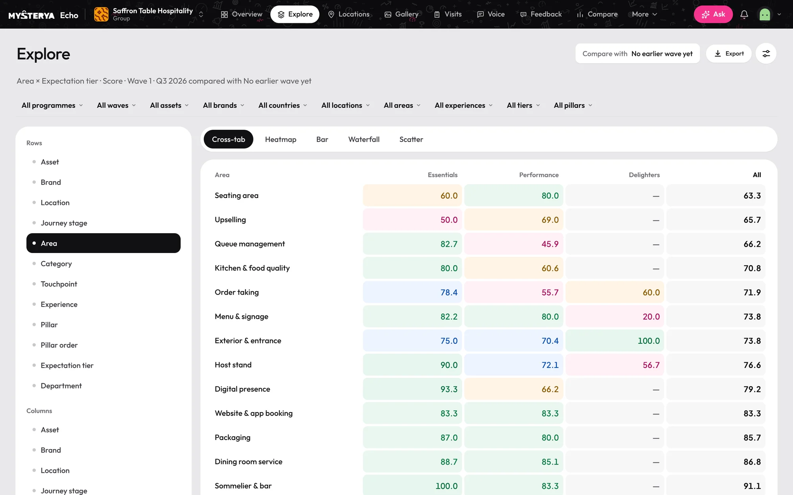793x495 pixels.
Task: Open the All tiers filter
Action: 523,105
